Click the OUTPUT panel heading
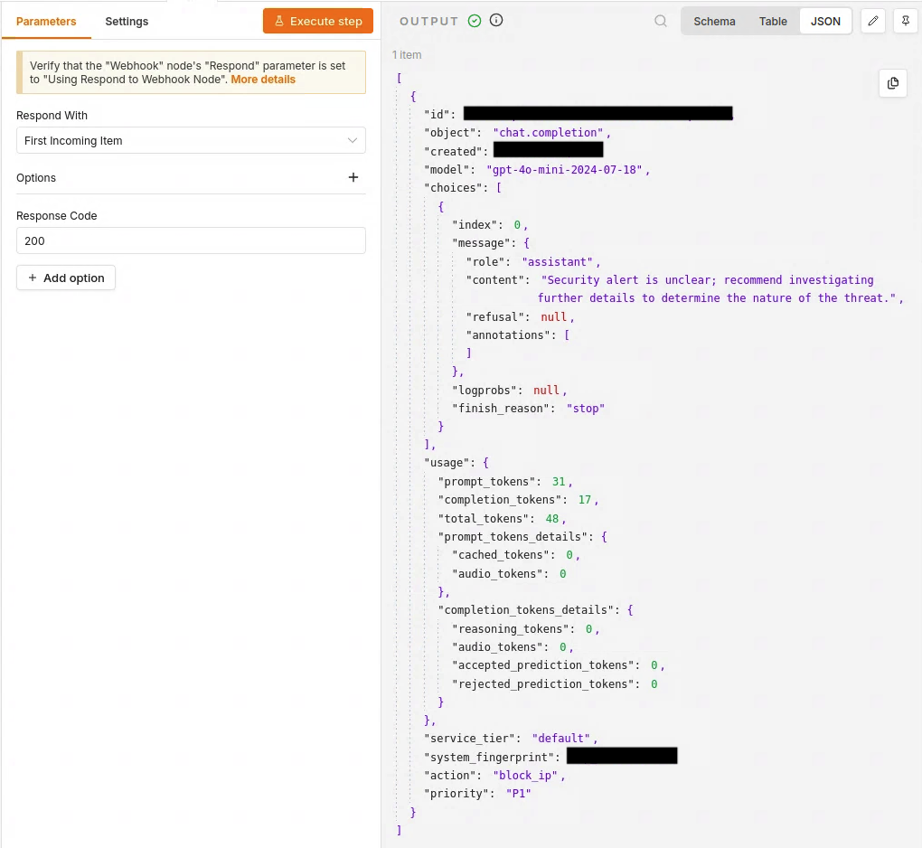This screenshot has width=922, height=848. [428, 21]
